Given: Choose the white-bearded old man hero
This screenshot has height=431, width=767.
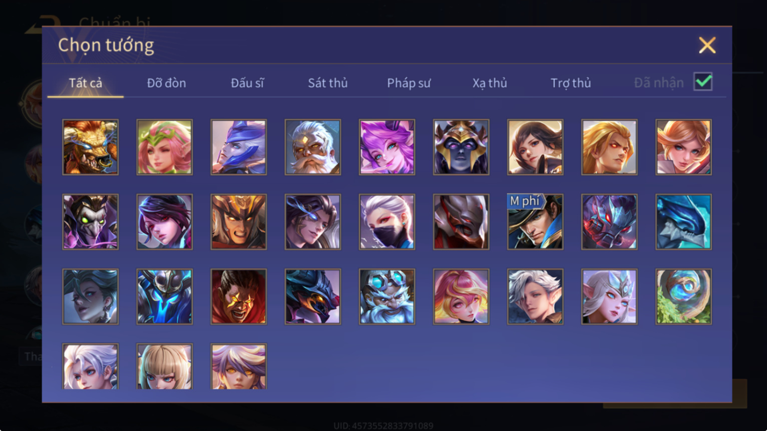Looking at the screenshot, I should coord(312,147).
